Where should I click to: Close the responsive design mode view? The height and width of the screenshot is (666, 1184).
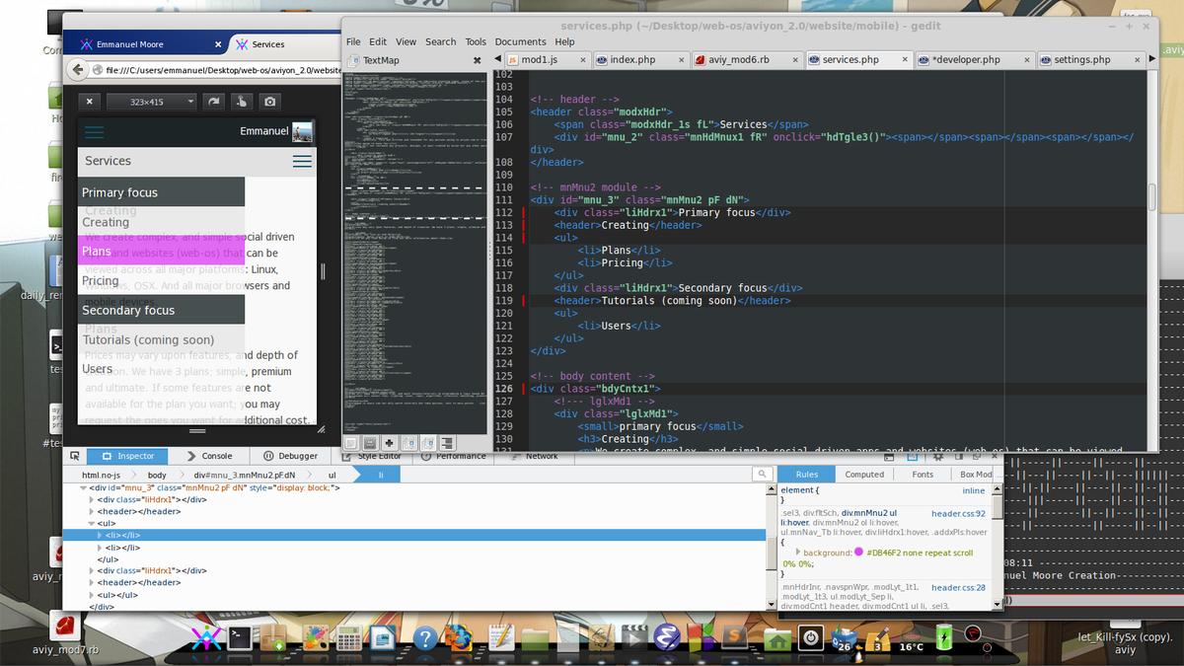[90, 102]
